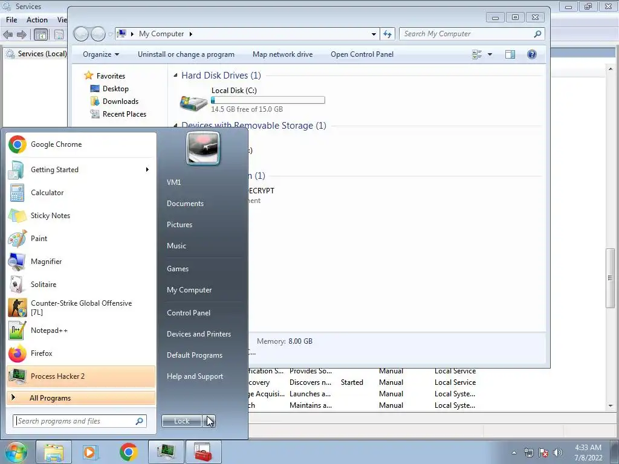619x464 pixels.
Task: Show All Programs list
Action: (x=81, y=398)
